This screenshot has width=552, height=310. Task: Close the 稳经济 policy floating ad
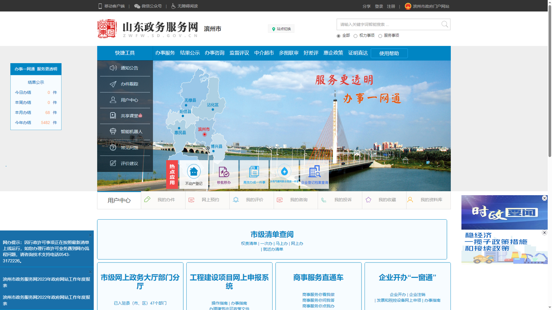(x=544, y=233)
